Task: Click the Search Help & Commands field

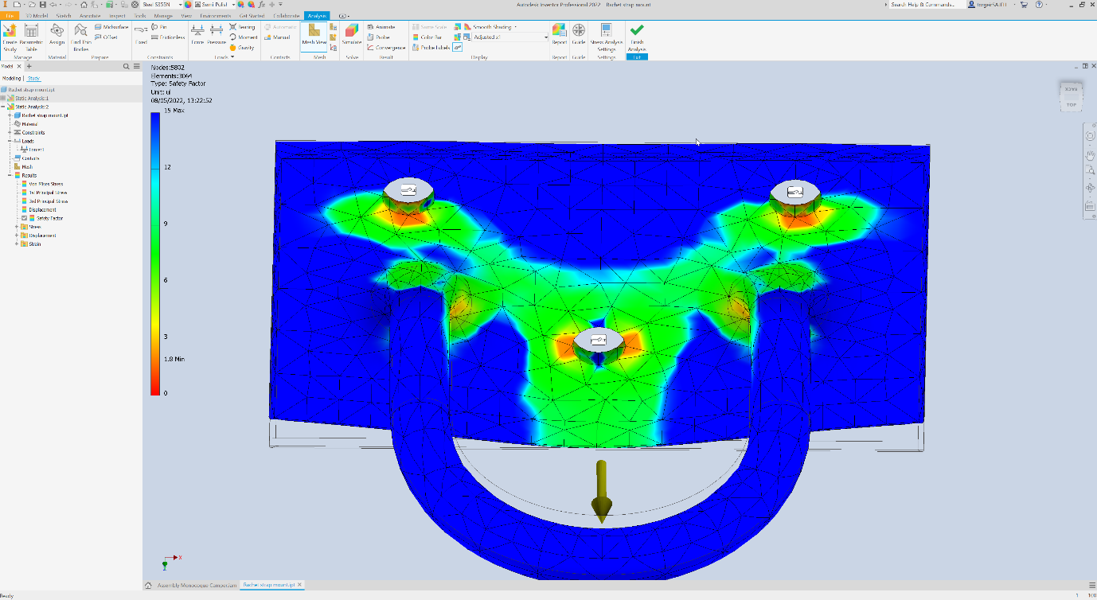Action: (927, 5)
